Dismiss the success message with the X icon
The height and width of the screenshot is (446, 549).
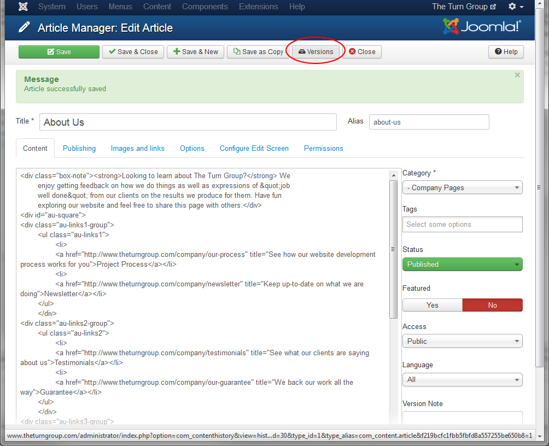coord(517,75)
